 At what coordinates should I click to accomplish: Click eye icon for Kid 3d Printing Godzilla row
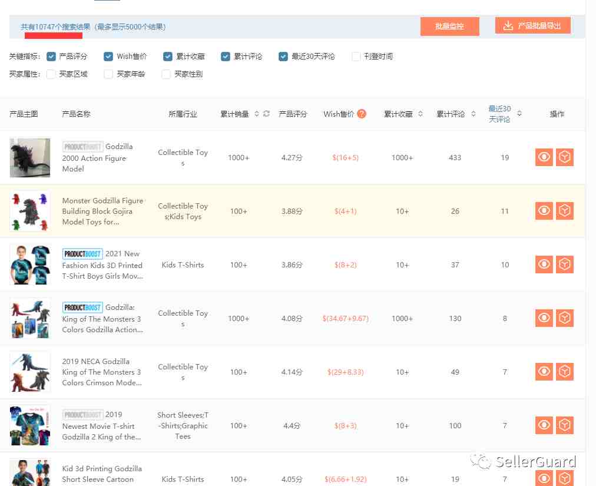[544, 478]
